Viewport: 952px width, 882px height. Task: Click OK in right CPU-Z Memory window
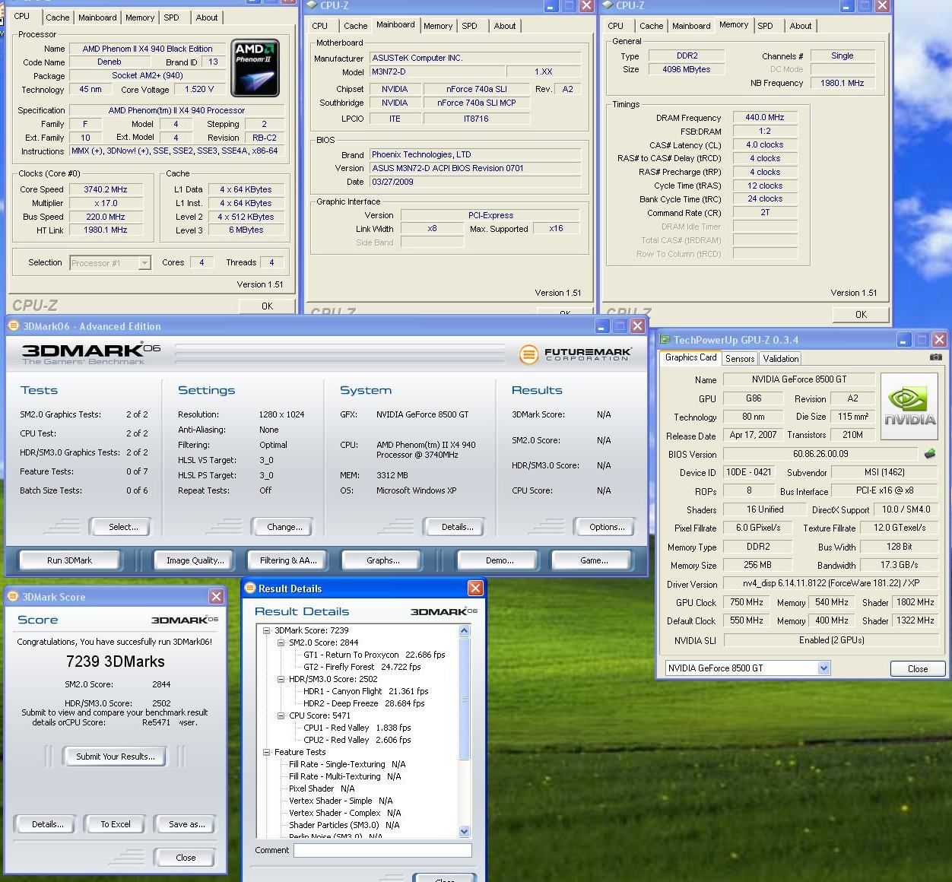[861, 315]
